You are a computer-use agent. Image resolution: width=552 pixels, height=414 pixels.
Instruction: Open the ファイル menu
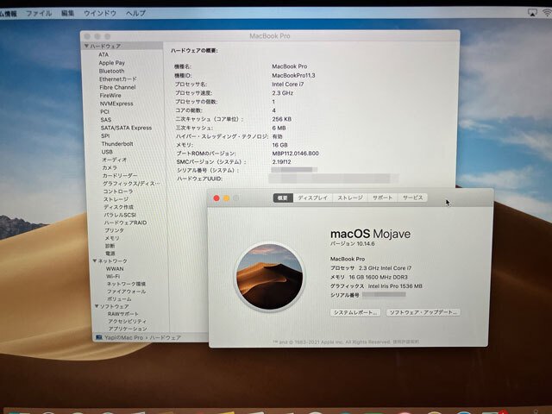tap(39, 14)
